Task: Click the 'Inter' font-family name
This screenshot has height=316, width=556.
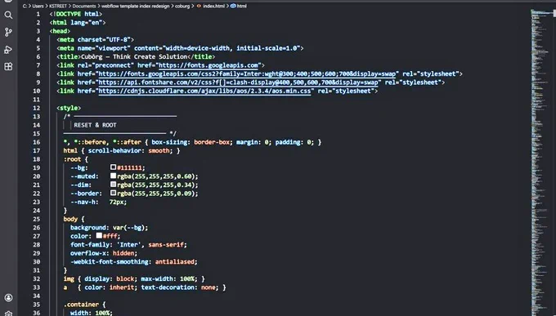Action: point(128,244)
